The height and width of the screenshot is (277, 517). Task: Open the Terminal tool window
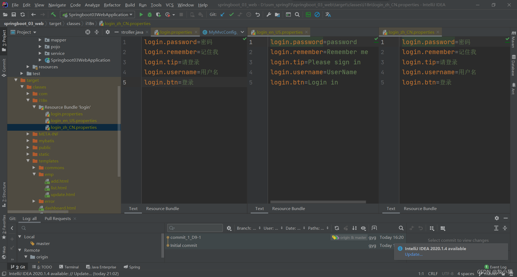click(x=69, y=267)
